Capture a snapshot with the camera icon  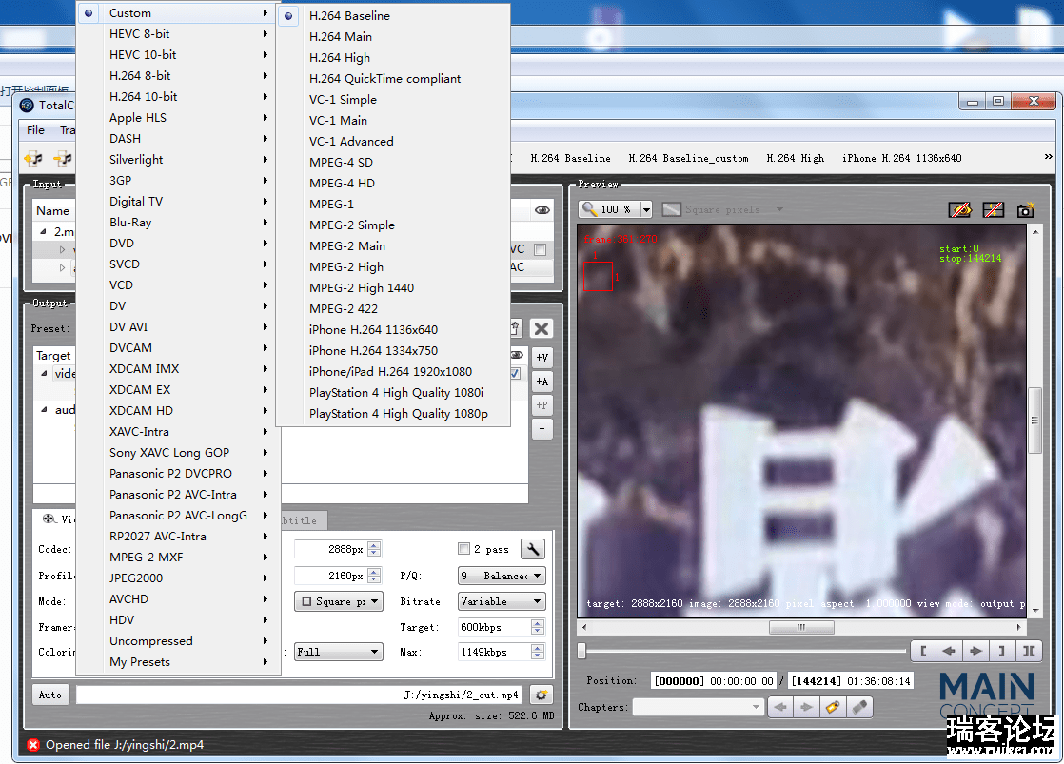(1025, 209)
